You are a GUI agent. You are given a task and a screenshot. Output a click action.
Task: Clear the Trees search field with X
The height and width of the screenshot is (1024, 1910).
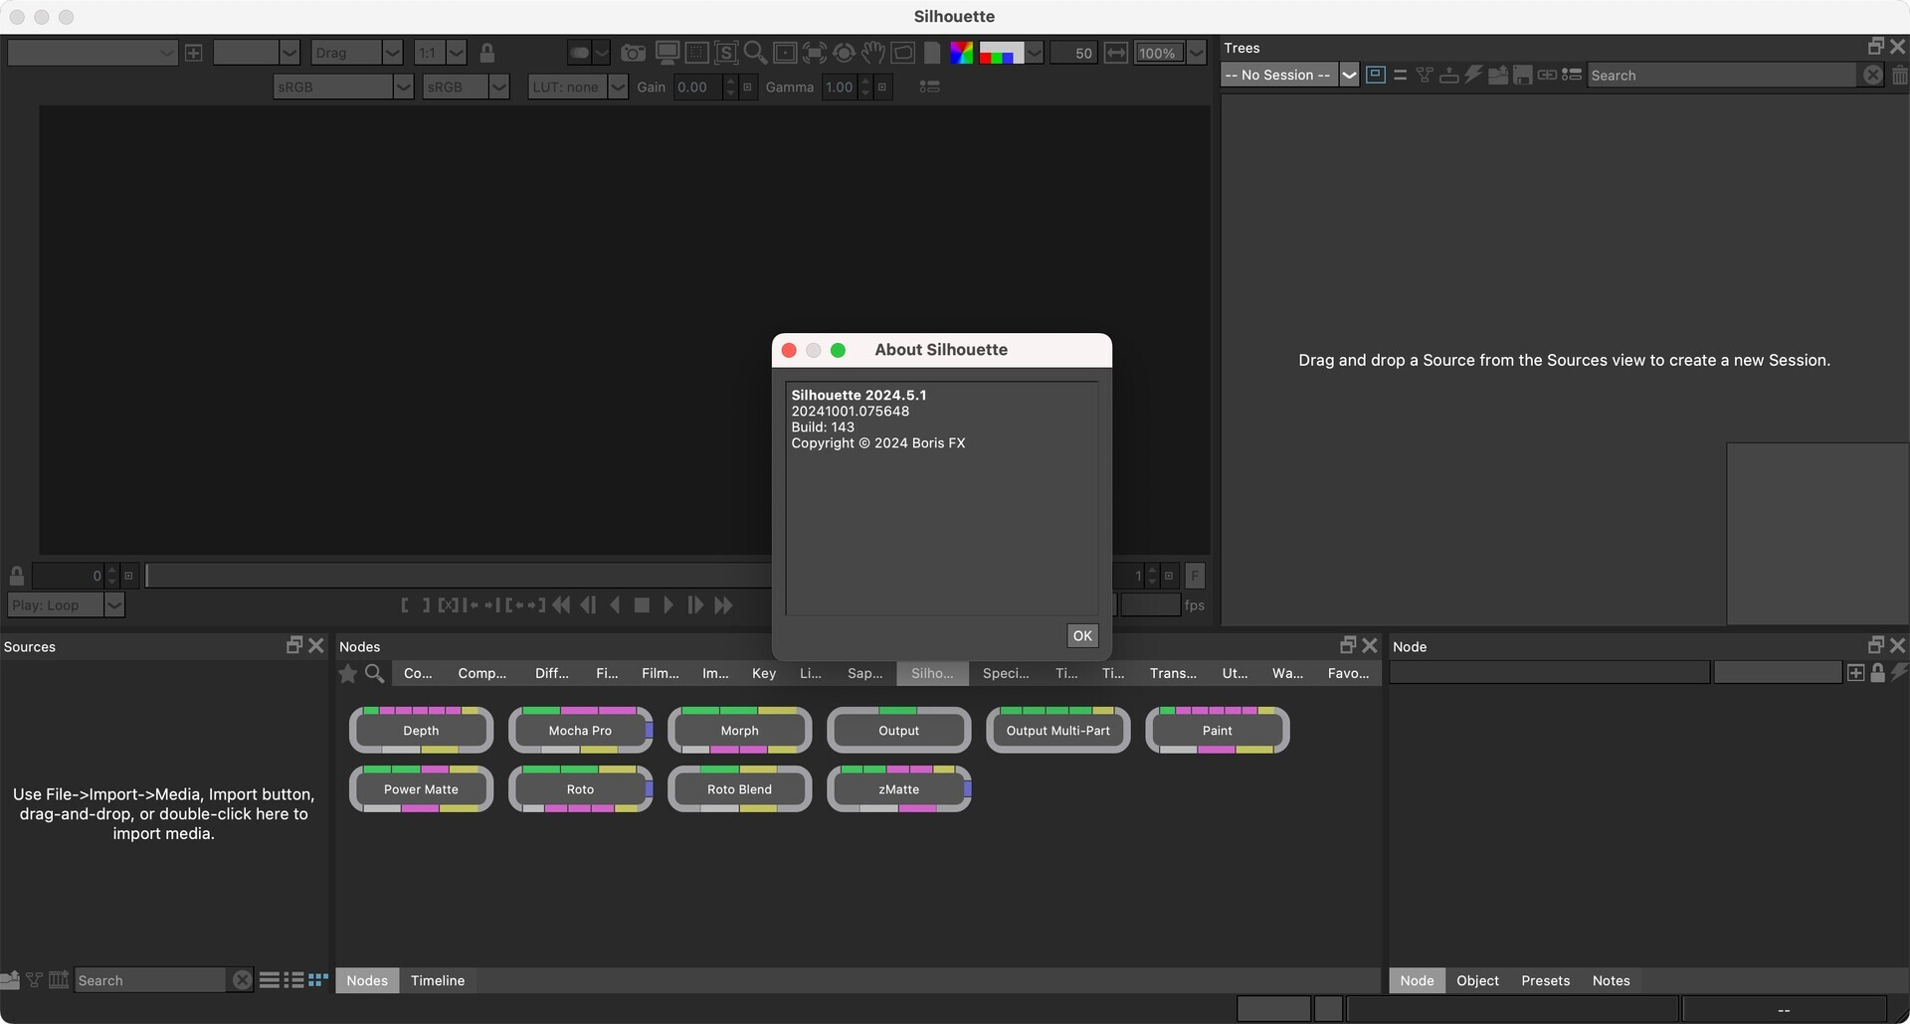coord(1872,75)
